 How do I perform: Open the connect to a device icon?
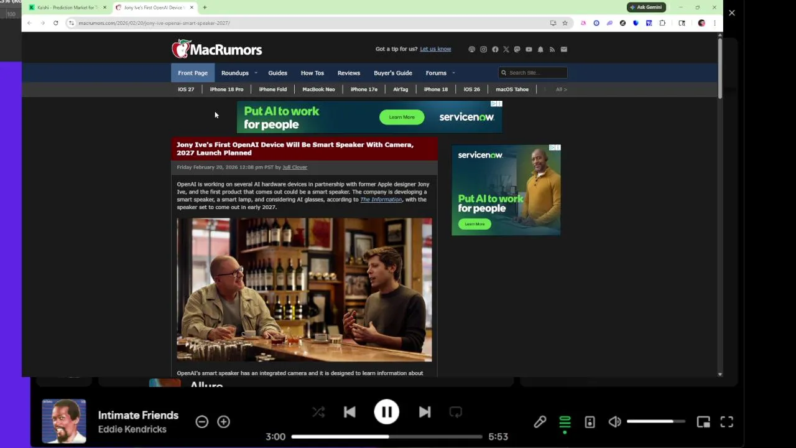point(590,422)
